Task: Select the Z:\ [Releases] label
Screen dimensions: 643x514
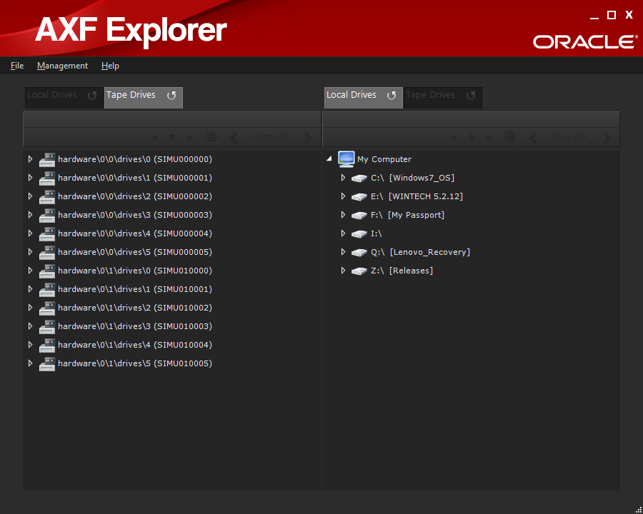Action: tap(402, 271)
